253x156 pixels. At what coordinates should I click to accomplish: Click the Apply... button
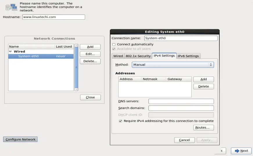tap(207, 140)
